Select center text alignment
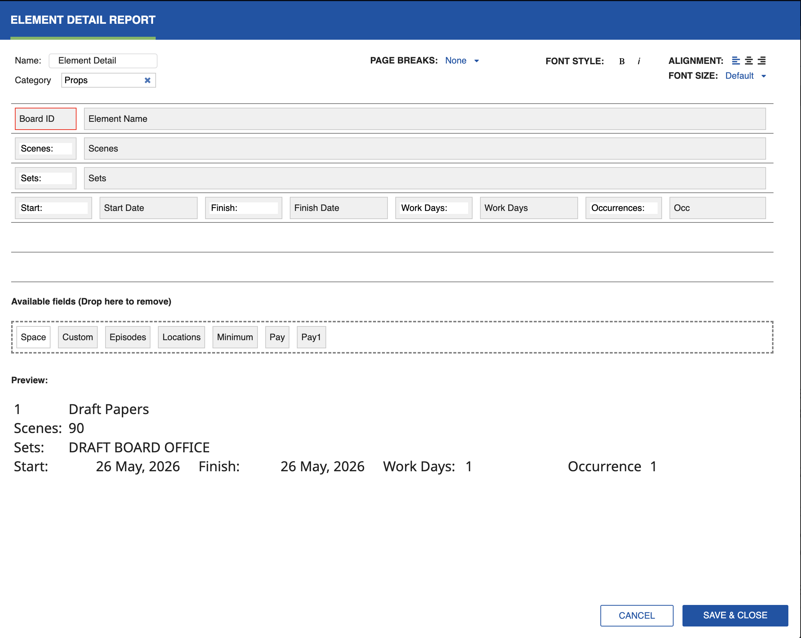801x638 pixels. pos(749,61)
